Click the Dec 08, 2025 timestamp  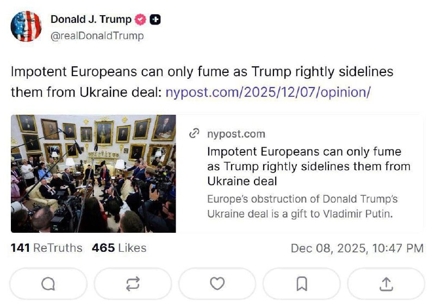click(x=357, y=249)
